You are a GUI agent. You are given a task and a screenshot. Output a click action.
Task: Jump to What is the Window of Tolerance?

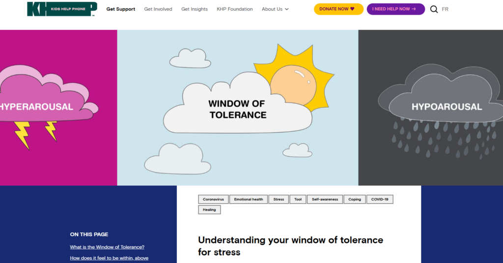tap(107, 247)
